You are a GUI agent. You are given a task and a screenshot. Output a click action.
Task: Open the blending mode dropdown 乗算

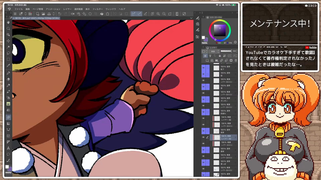(215, 51)
